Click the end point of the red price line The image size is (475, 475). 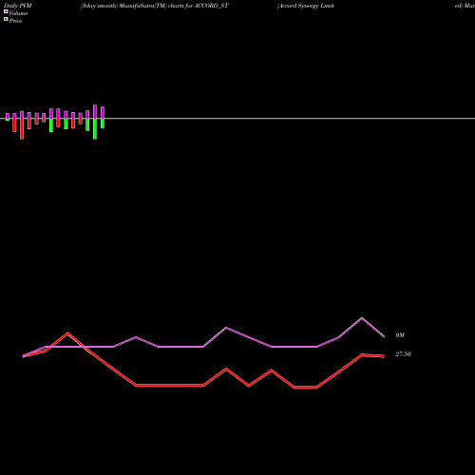[x=384, y=356]
